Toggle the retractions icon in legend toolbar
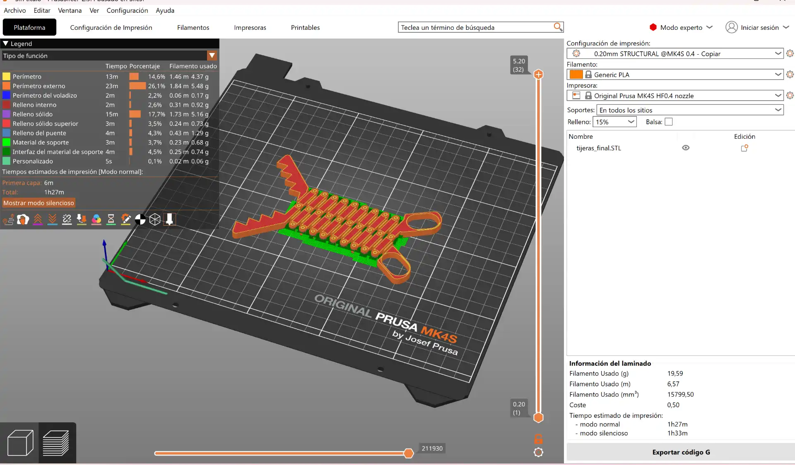The image size is (795, 465). coord(38,219)
